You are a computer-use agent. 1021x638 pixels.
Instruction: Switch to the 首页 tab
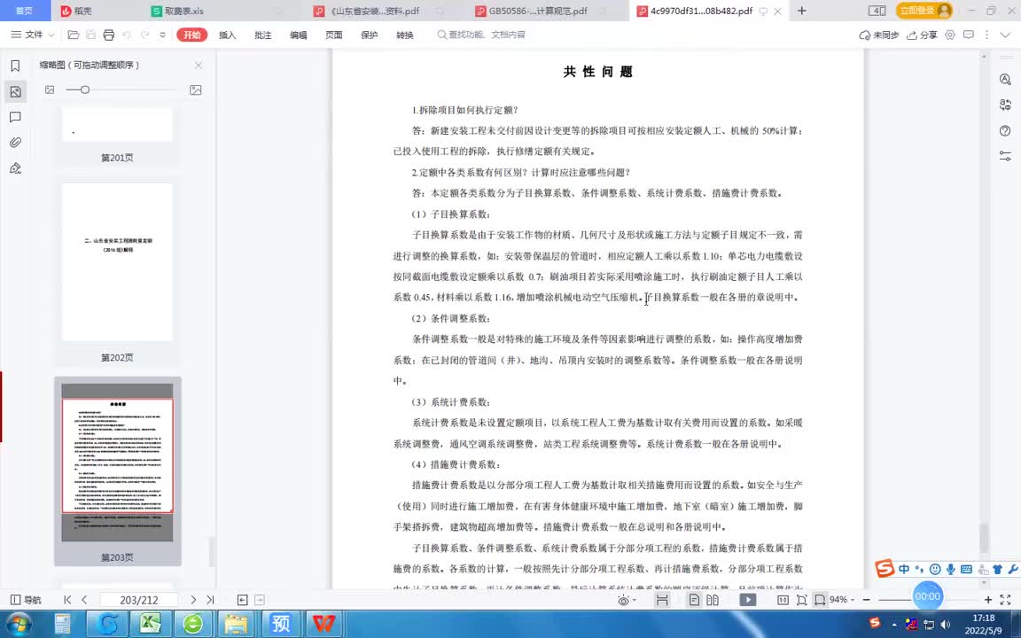point(25,11)
